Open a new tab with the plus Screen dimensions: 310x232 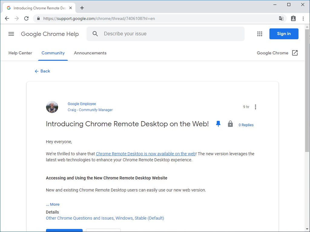[82, 8]
